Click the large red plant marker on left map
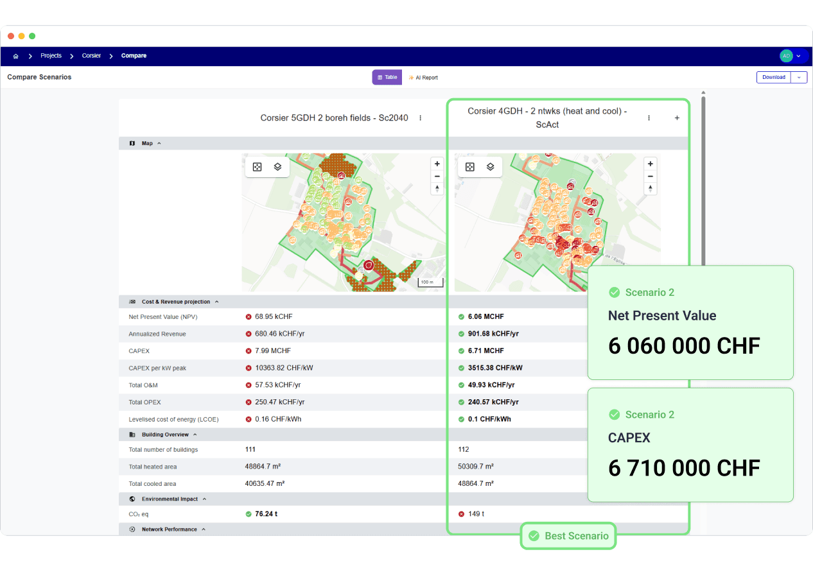The image size is (813, 561). click(369, 264)
